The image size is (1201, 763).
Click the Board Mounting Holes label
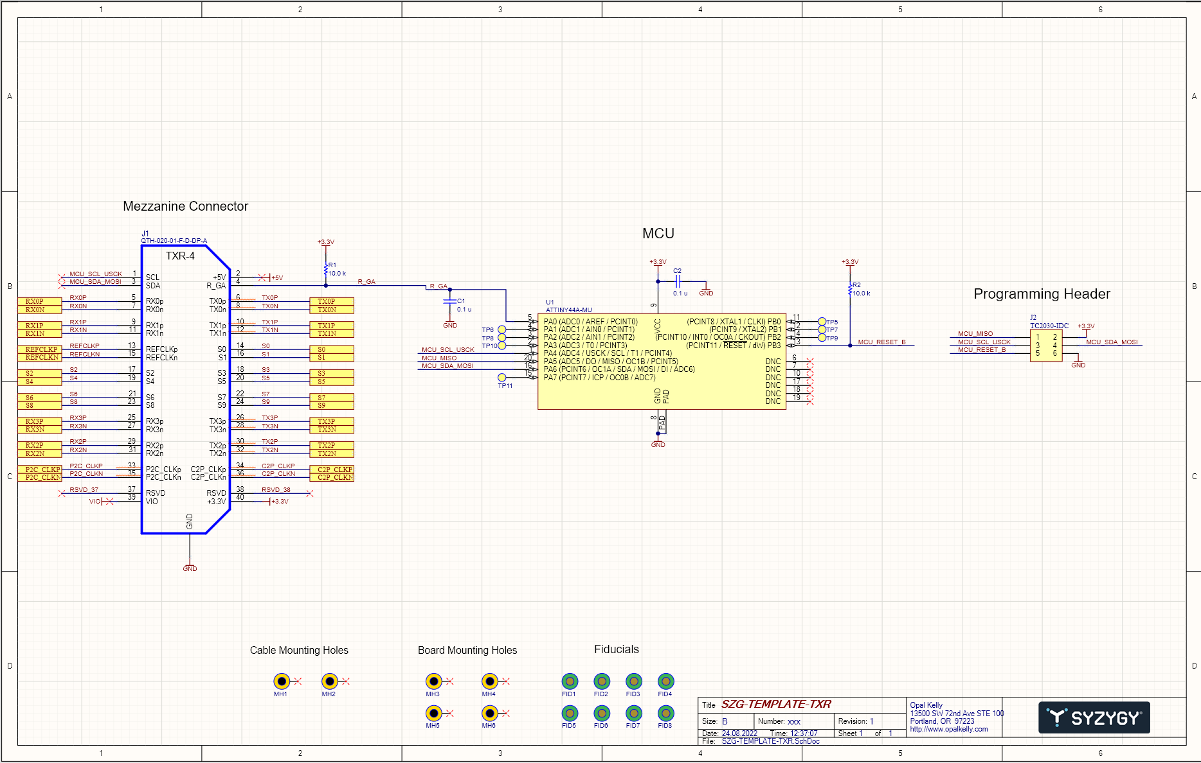[467, 650]
